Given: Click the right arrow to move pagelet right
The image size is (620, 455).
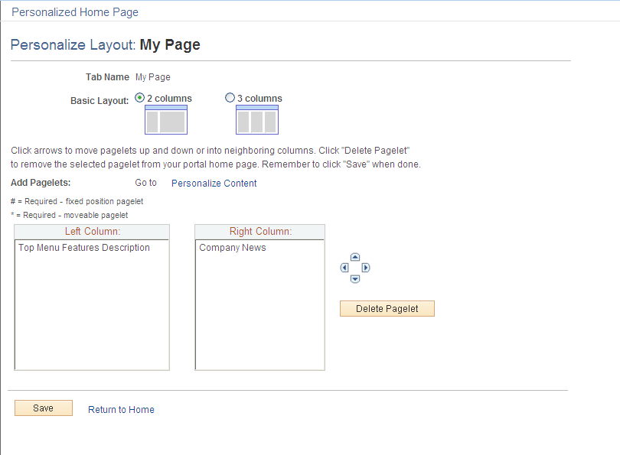Looking at the screenshot, I should pos(366,268).
